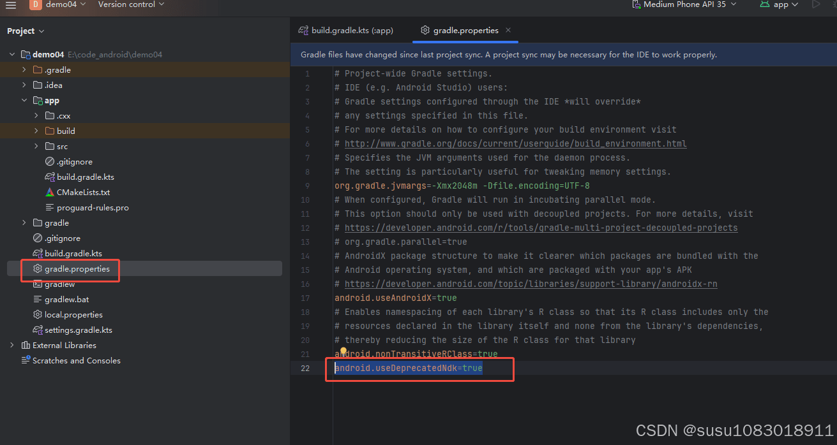Open the Project view dropdown

[26, 31]
